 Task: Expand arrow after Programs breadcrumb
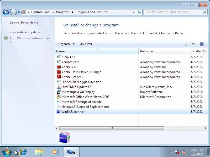coord(73,12)
